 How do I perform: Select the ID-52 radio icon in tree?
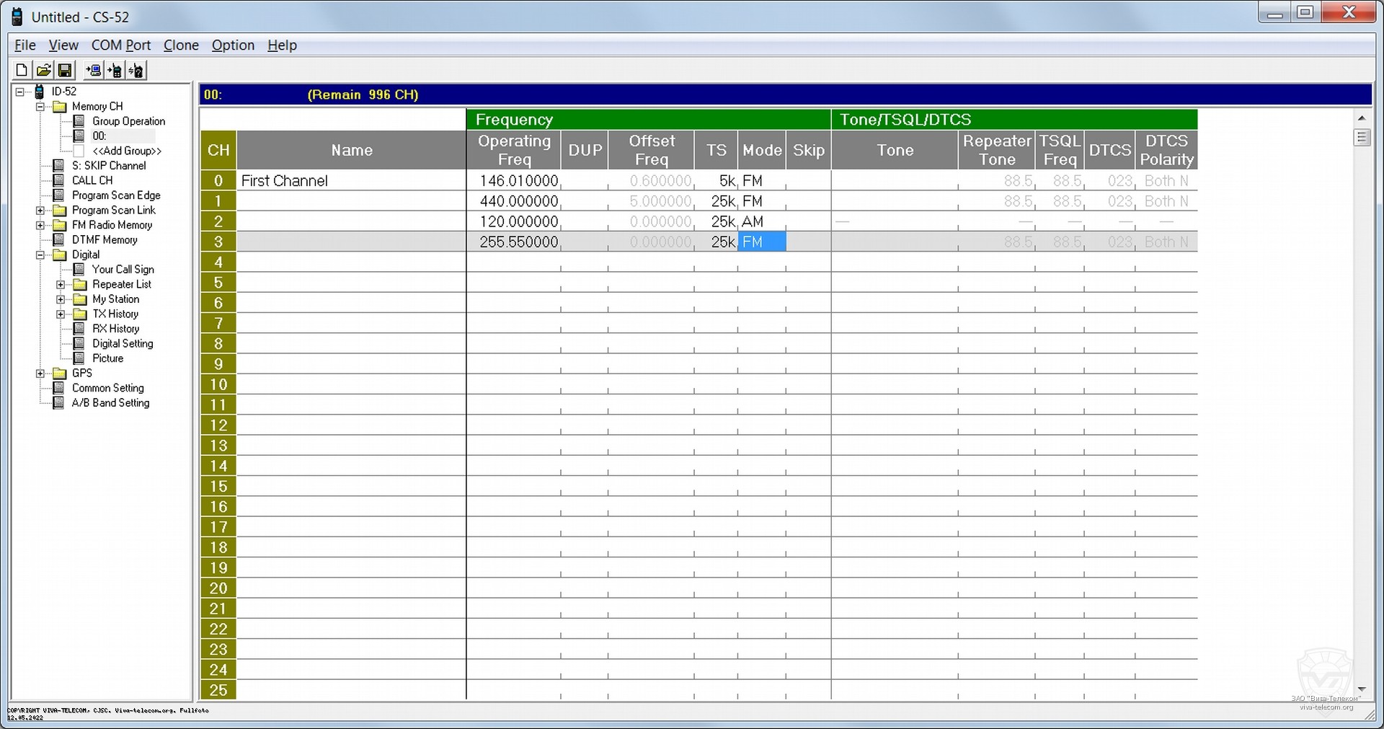[x=40, y=92]
